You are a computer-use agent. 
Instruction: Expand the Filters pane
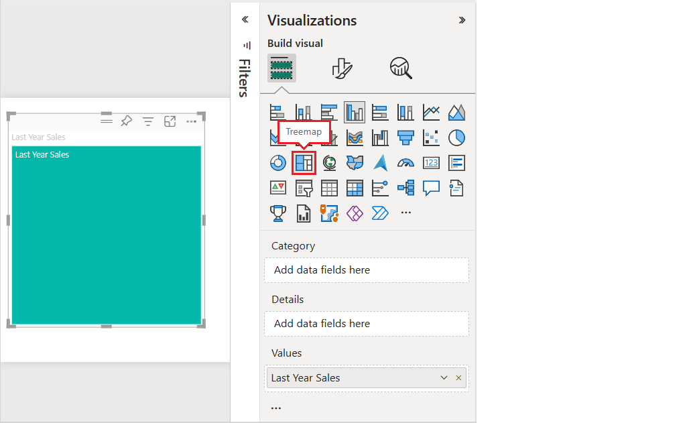pyautogui.click(x=245, y=19)
